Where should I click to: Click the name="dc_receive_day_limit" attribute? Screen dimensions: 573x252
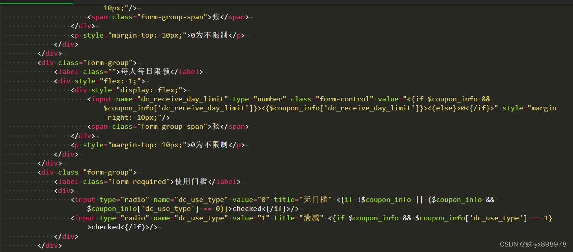[172, 99]
